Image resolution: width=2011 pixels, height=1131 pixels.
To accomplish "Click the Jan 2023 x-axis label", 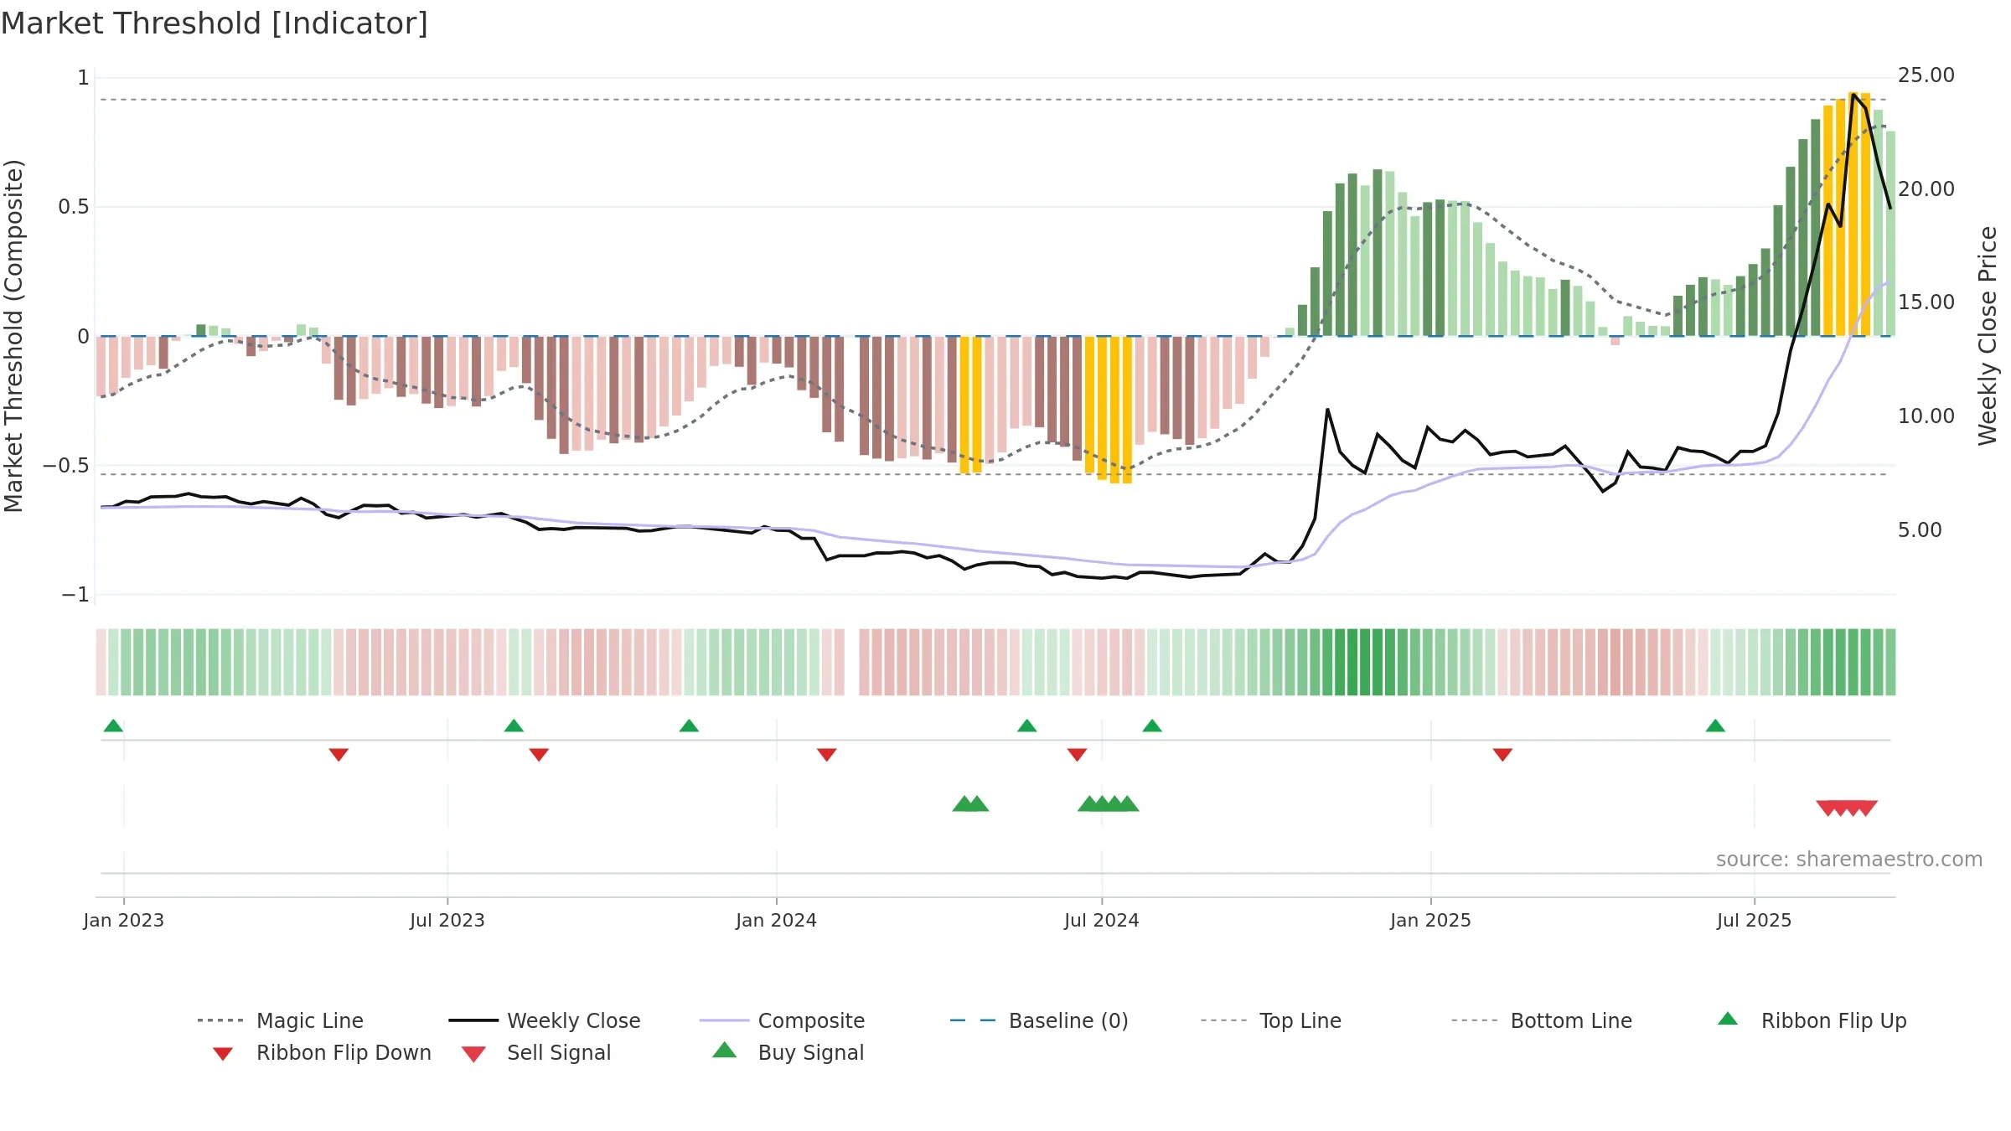I will [124, 921].
